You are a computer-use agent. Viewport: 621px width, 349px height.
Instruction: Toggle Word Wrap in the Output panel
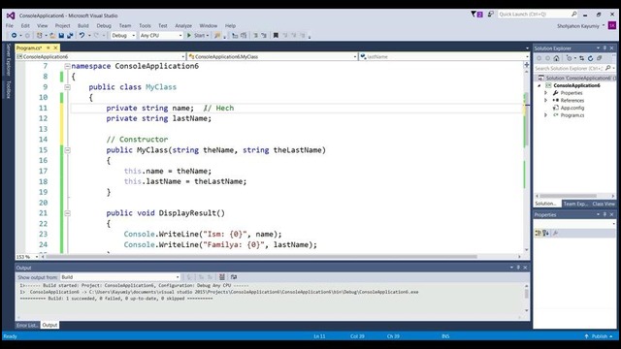[234, 277]
